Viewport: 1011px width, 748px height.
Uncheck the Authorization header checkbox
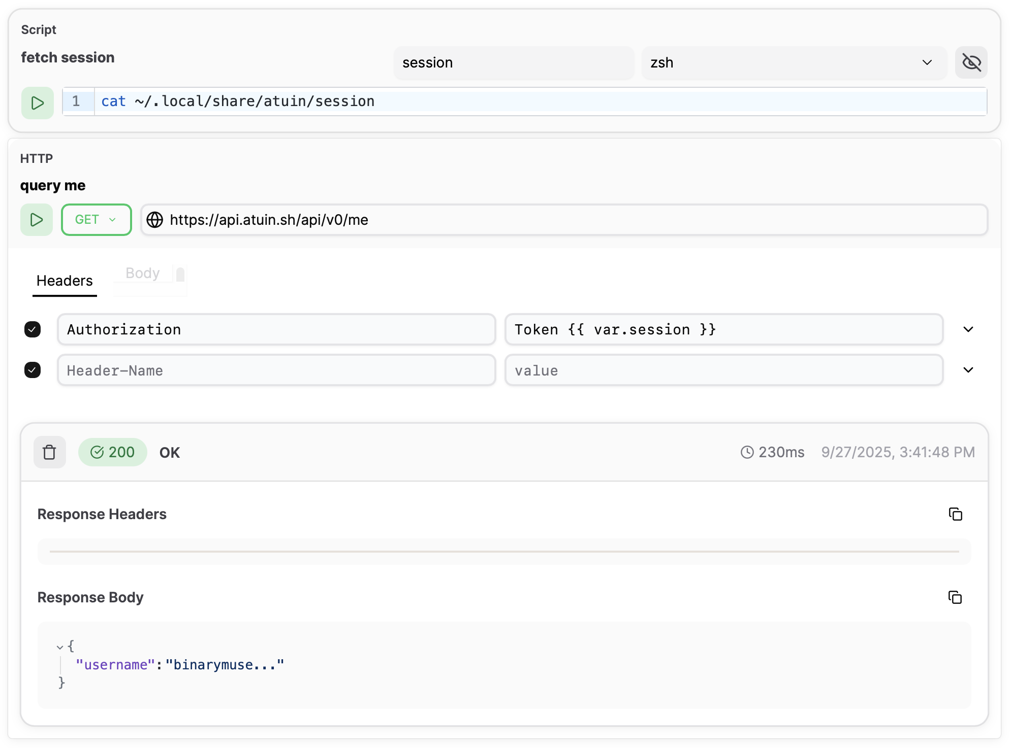point(33,329)
